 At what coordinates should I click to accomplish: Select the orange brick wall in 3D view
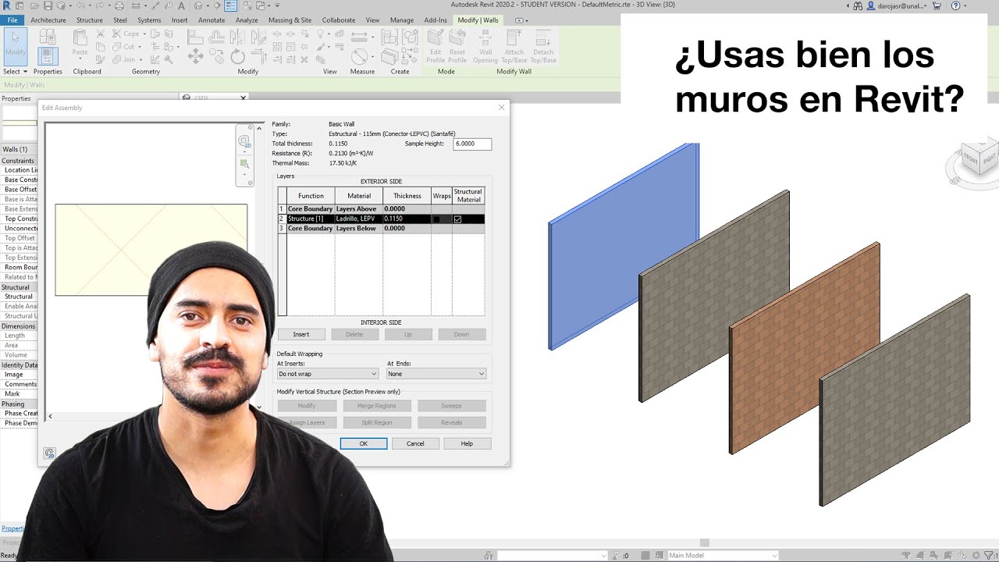[x=805, y=347]
